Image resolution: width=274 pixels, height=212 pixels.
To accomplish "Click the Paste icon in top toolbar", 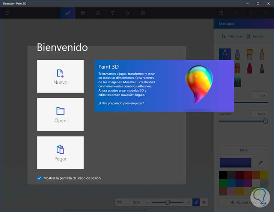I will coord(221,13).
